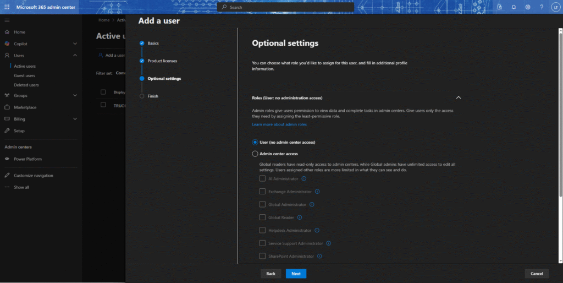Click the info icon beside Global Administrator
Image resolution: width=563 pixels, height=283 pixels.
pos(312,204)
